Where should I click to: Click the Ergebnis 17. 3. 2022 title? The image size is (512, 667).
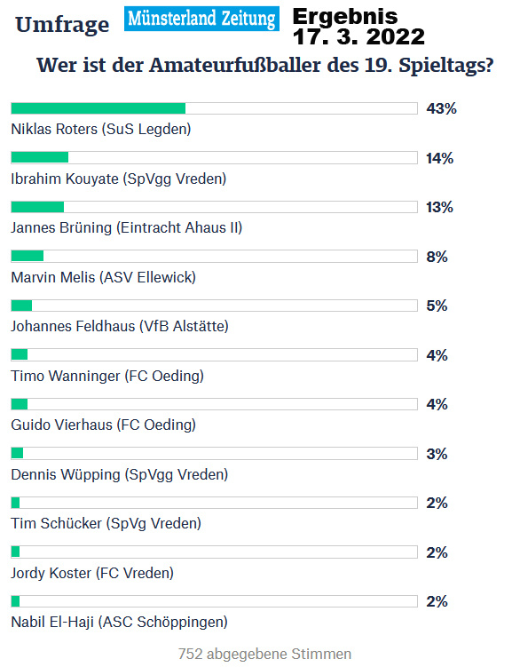(358, 27)
